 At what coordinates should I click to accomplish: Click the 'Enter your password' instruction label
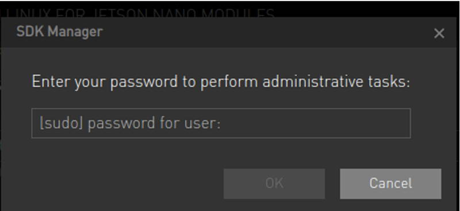coord(221,82)
